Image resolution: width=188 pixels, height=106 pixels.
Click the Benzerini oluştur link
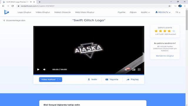pos(165,56)
